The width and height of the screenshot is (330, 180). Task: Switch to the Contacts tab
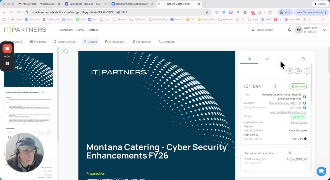coord(167,42)
